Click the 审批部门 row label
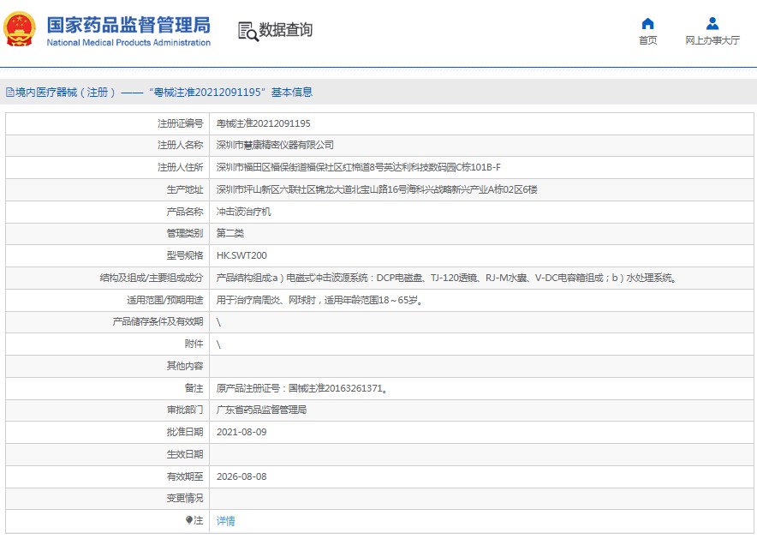This screenshot has height=539, width=757. 185,410
